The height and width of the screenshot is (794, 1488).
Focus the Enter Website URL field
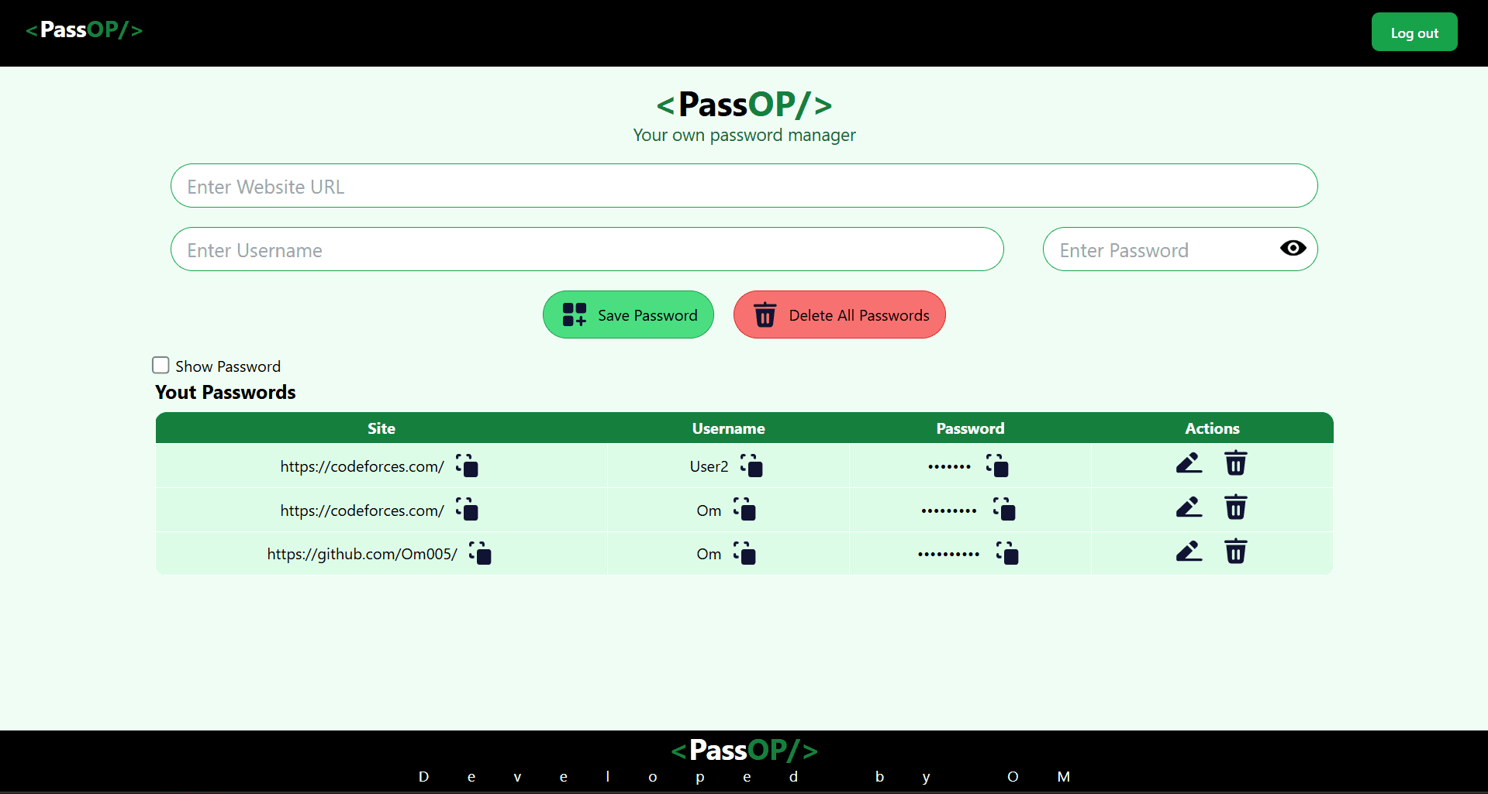(x=743, y=186)
